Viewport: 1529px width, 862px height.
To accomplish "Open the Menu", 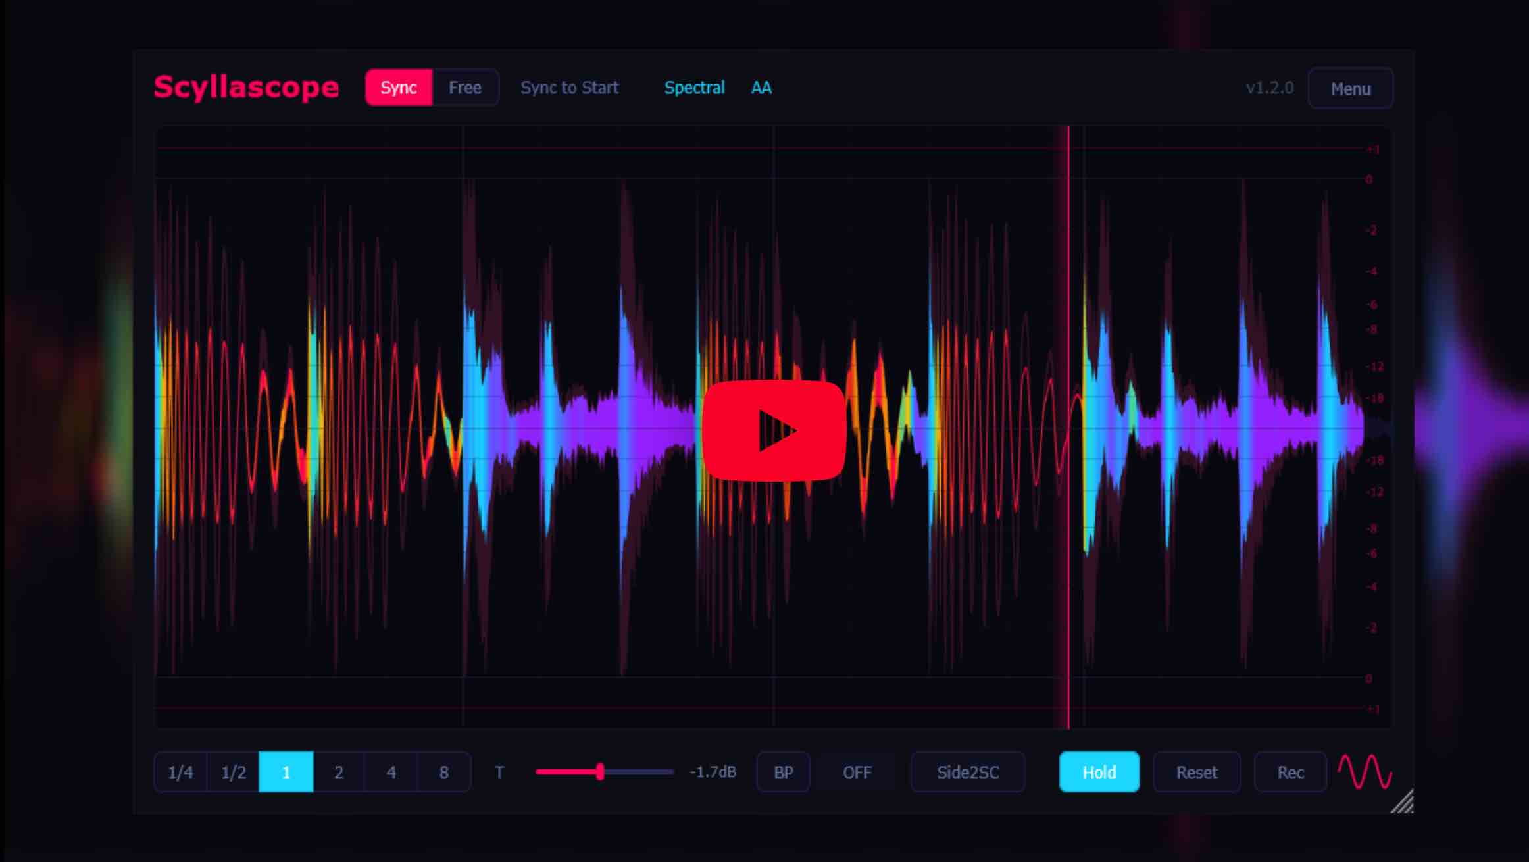I will tap(1350, 88).
